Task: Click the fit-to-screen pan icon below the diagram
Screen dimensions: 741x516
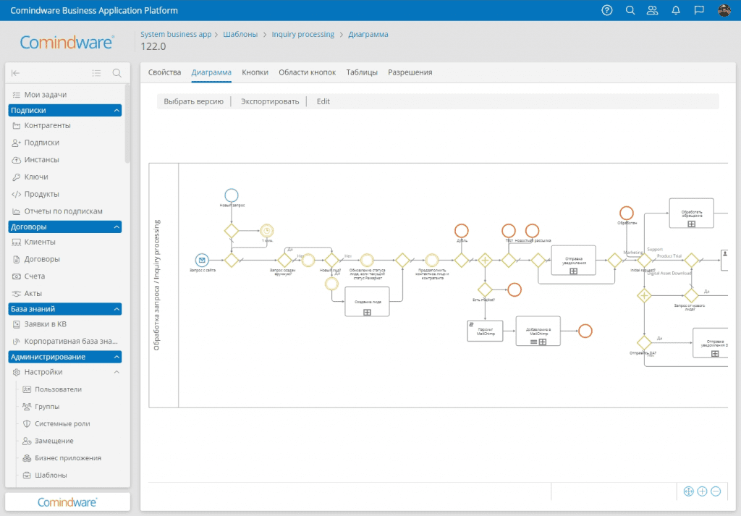Action: tap(688, 491)
